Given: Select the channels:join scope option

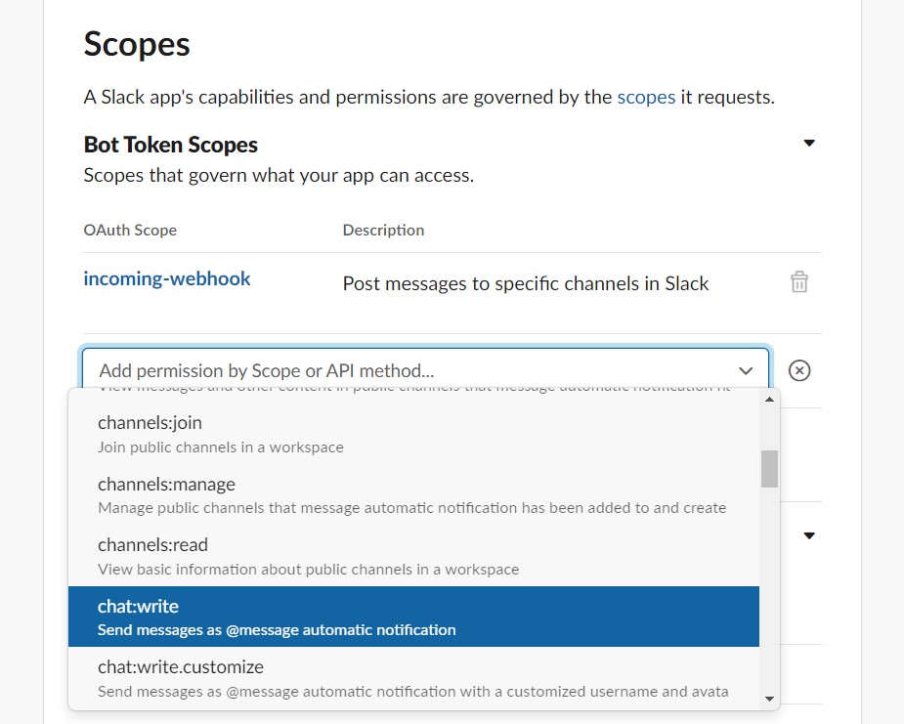Looking at the screenshot, I should (413, 434).
